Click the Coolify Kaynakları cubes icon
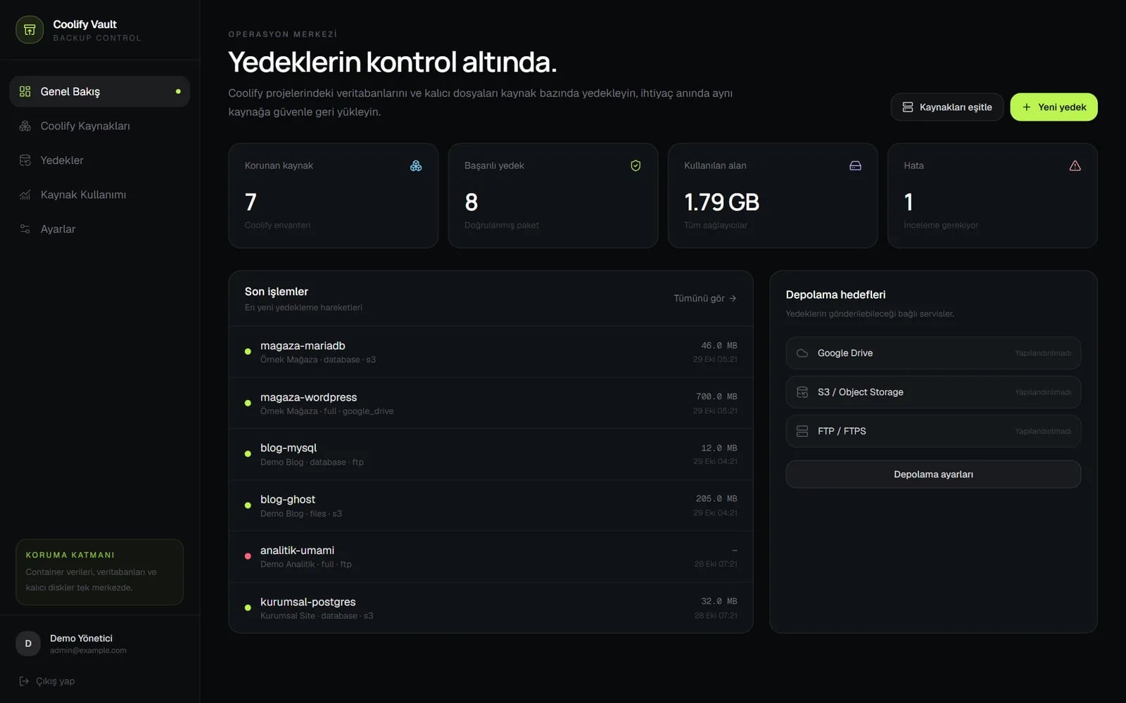Screen dimensions: 1126x703 point(25,126)
